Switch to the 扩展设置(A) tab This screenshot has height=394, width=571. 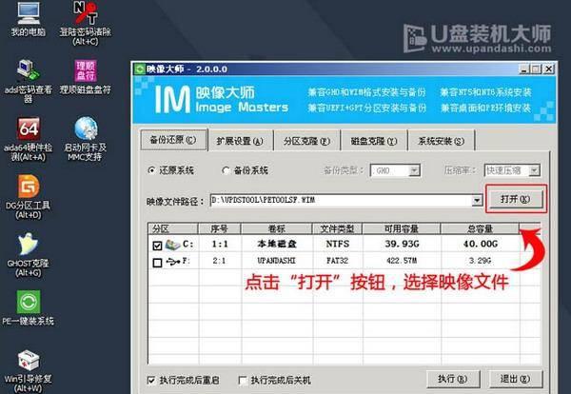[240, 141]
